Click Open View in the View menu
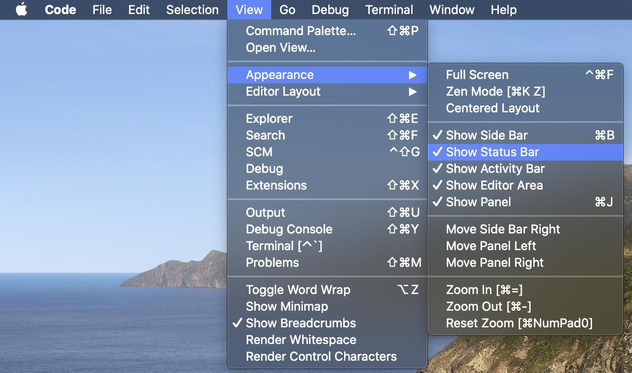The height and width of the screenshot is (373, 632). (x=281, y=47)
